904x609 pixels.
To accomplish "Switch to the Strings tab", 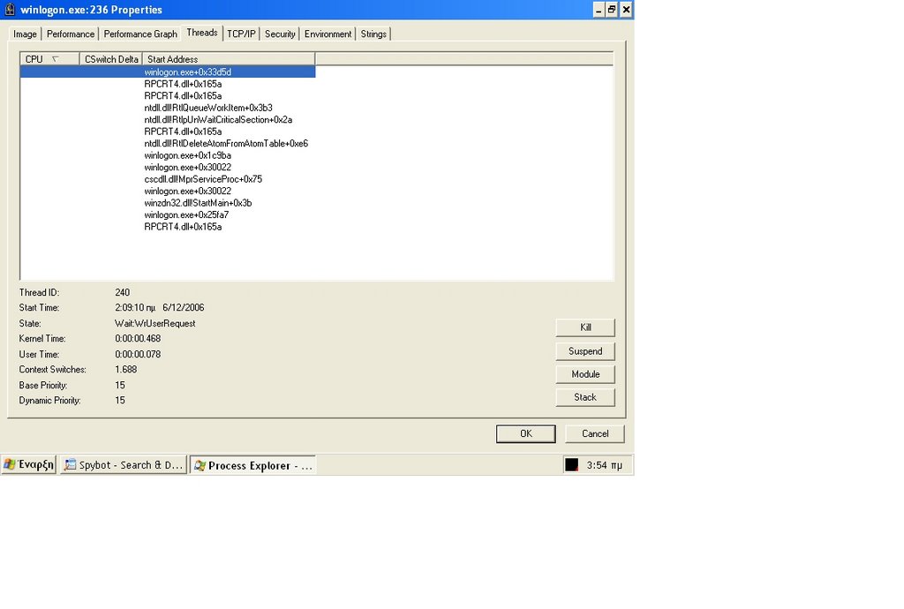I will click(373, 34).
